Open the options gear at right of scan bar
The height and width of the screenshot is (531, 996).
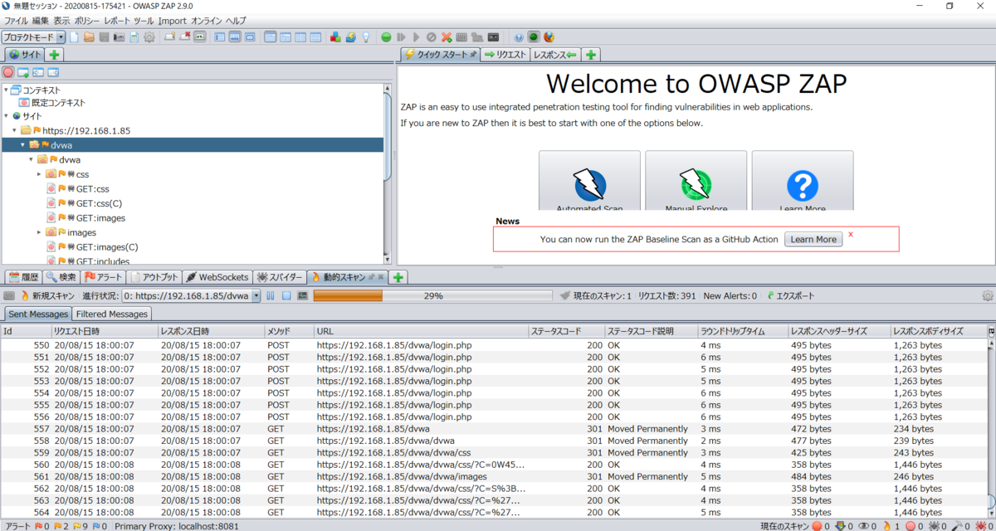pos(988,295)
